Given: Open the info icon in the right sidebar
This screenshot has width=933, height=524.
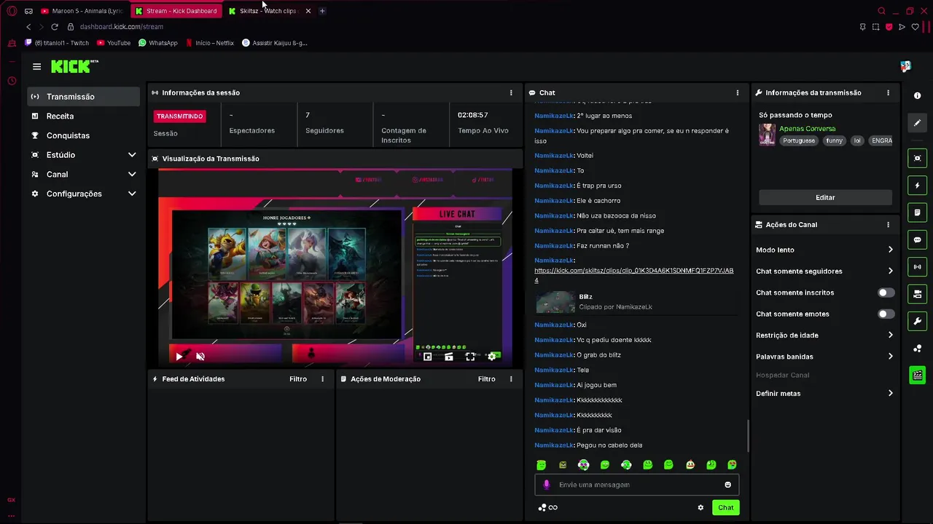Looking at the screenshot, I should (917, 96).
